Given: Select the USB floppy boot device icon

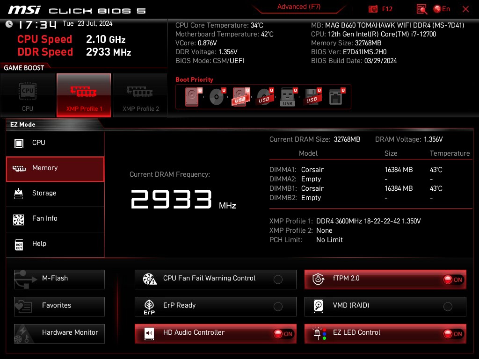Looking at the screenshot, I should click(312, 97).
